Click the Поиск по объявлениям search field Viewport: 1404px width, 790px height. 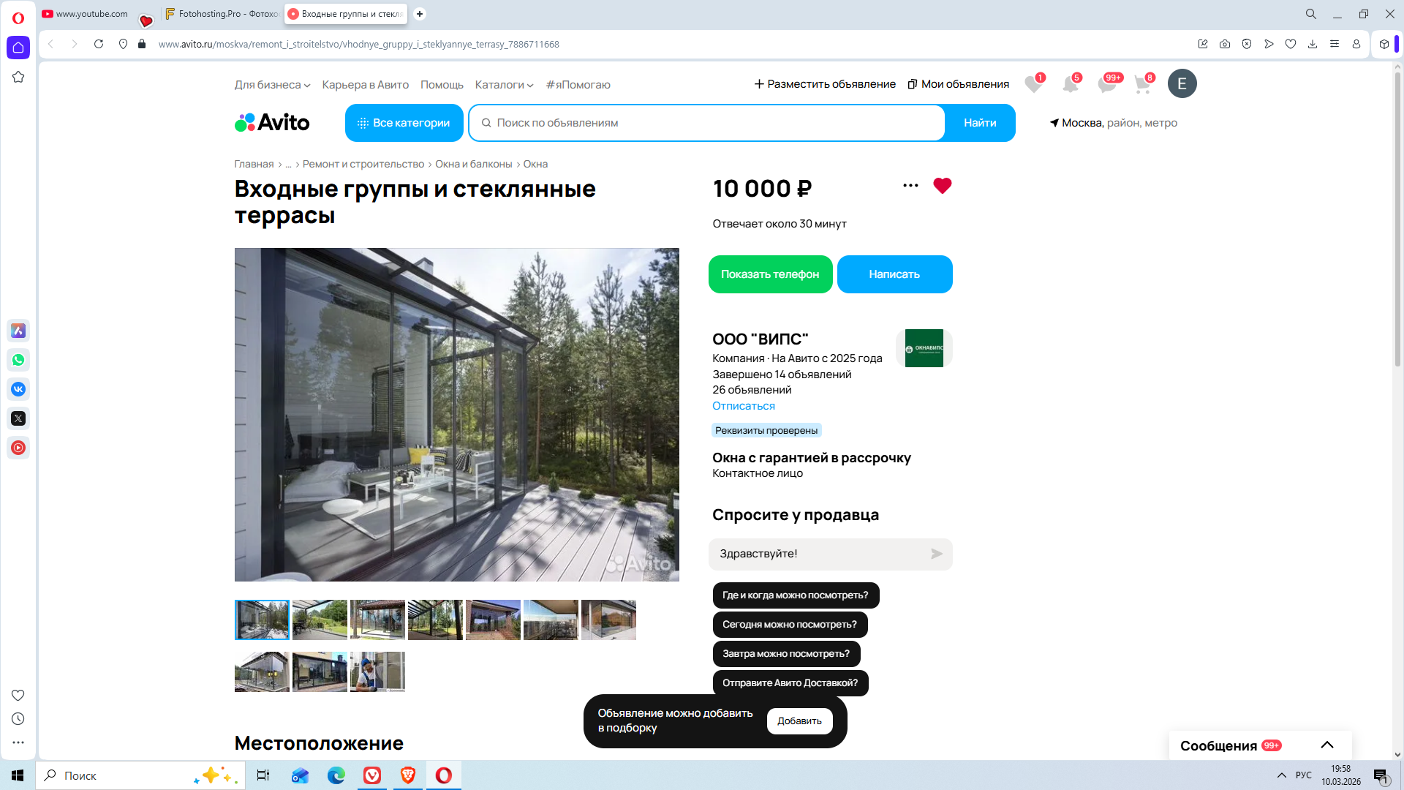(x=706, y=123)
